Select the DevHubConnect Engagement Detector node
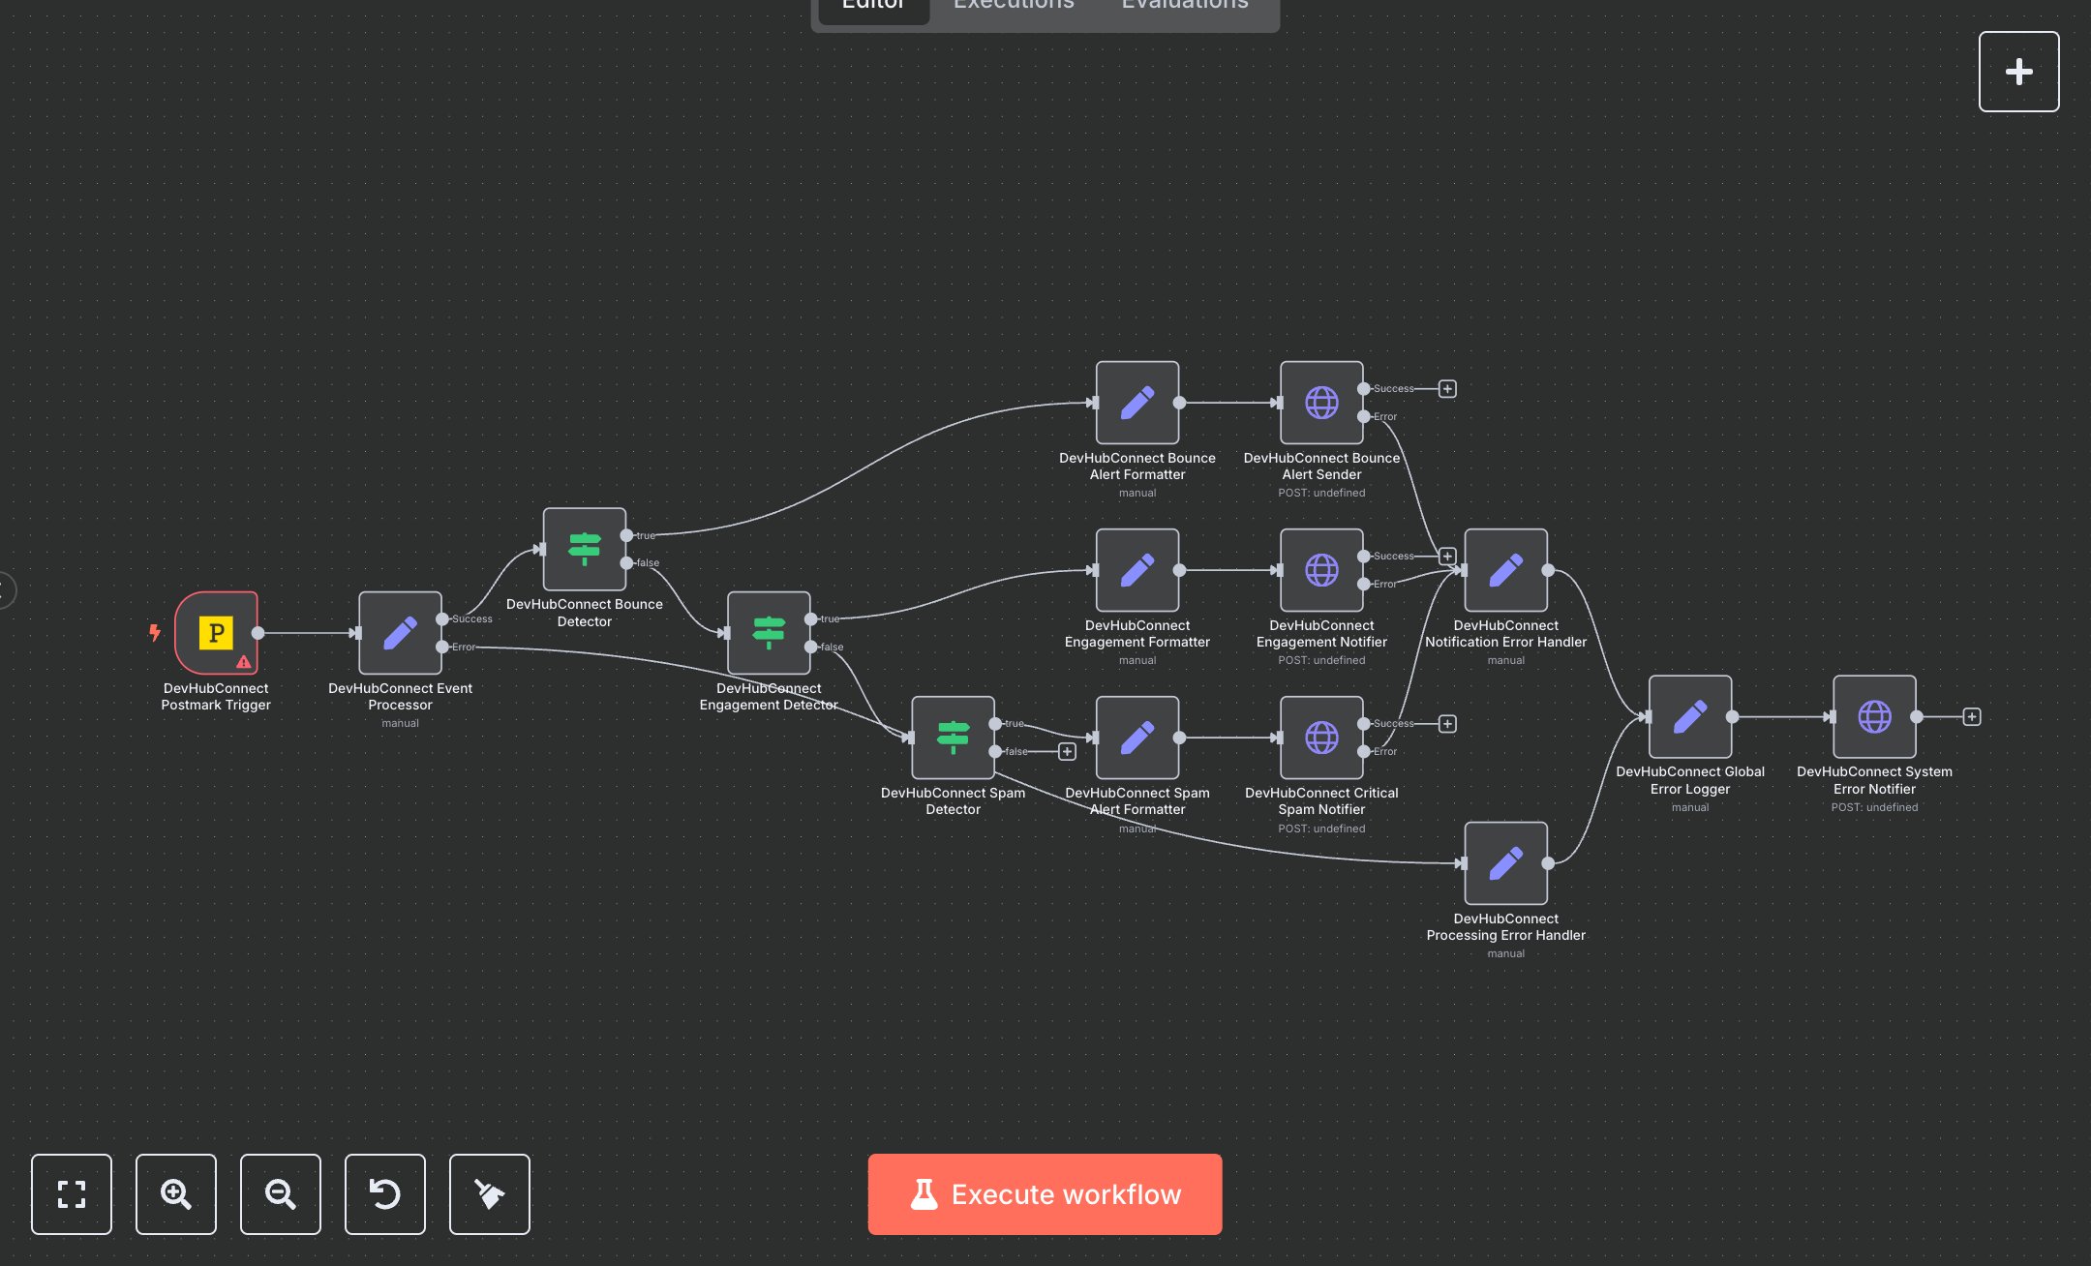 (768, 634)
